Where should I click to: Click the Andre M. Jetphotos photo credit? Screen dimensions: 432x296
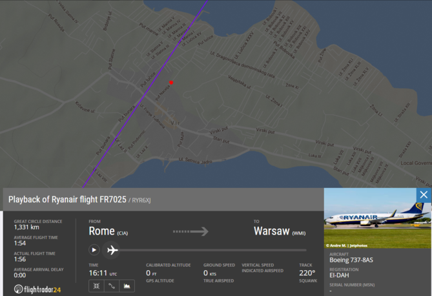[x=347, y=246]
